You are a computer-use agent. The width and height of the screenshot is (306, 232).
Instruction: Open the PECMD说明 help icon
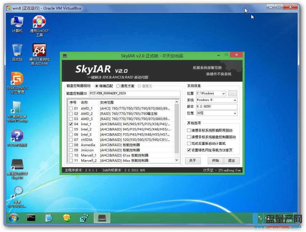tap(17, 136)
